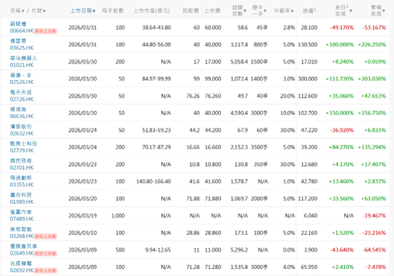This screenshot has height=276, width=394.
Task: Select first-day value +111.720%
Action: pos(340,79)
